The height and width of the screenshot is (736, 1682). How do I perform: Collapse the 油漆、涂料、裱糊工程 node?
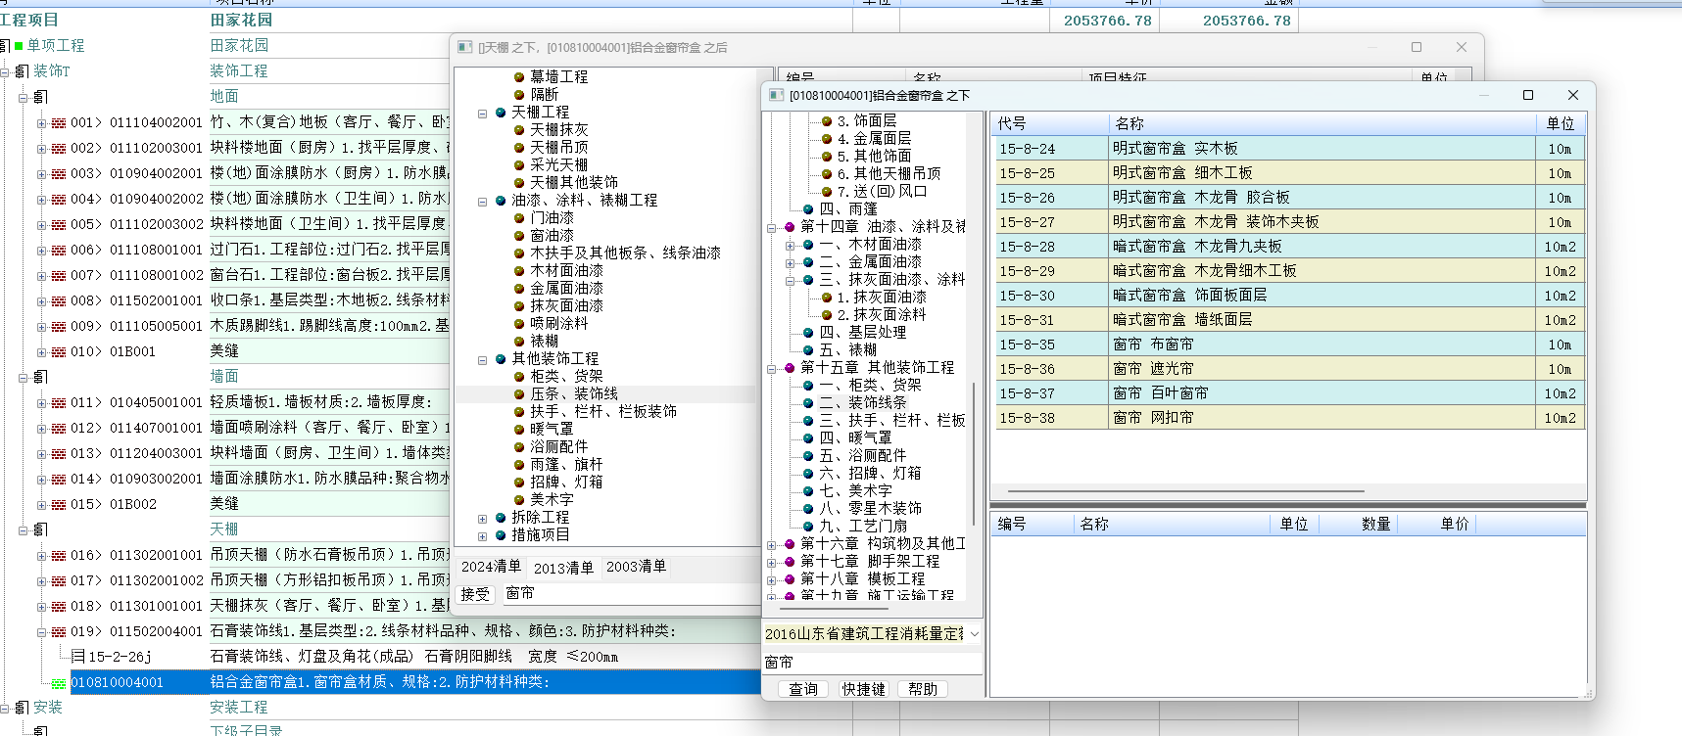point(482,202)
